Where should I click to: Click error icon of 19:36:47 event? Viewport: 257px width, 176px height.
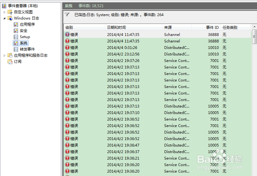coord(67,145)
